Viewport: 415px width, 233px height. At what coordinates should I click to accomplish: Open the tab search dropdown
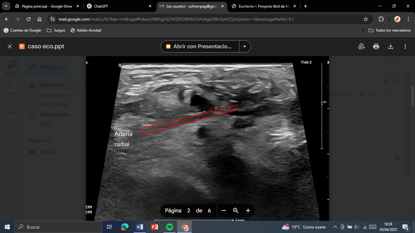coord(6,6)
